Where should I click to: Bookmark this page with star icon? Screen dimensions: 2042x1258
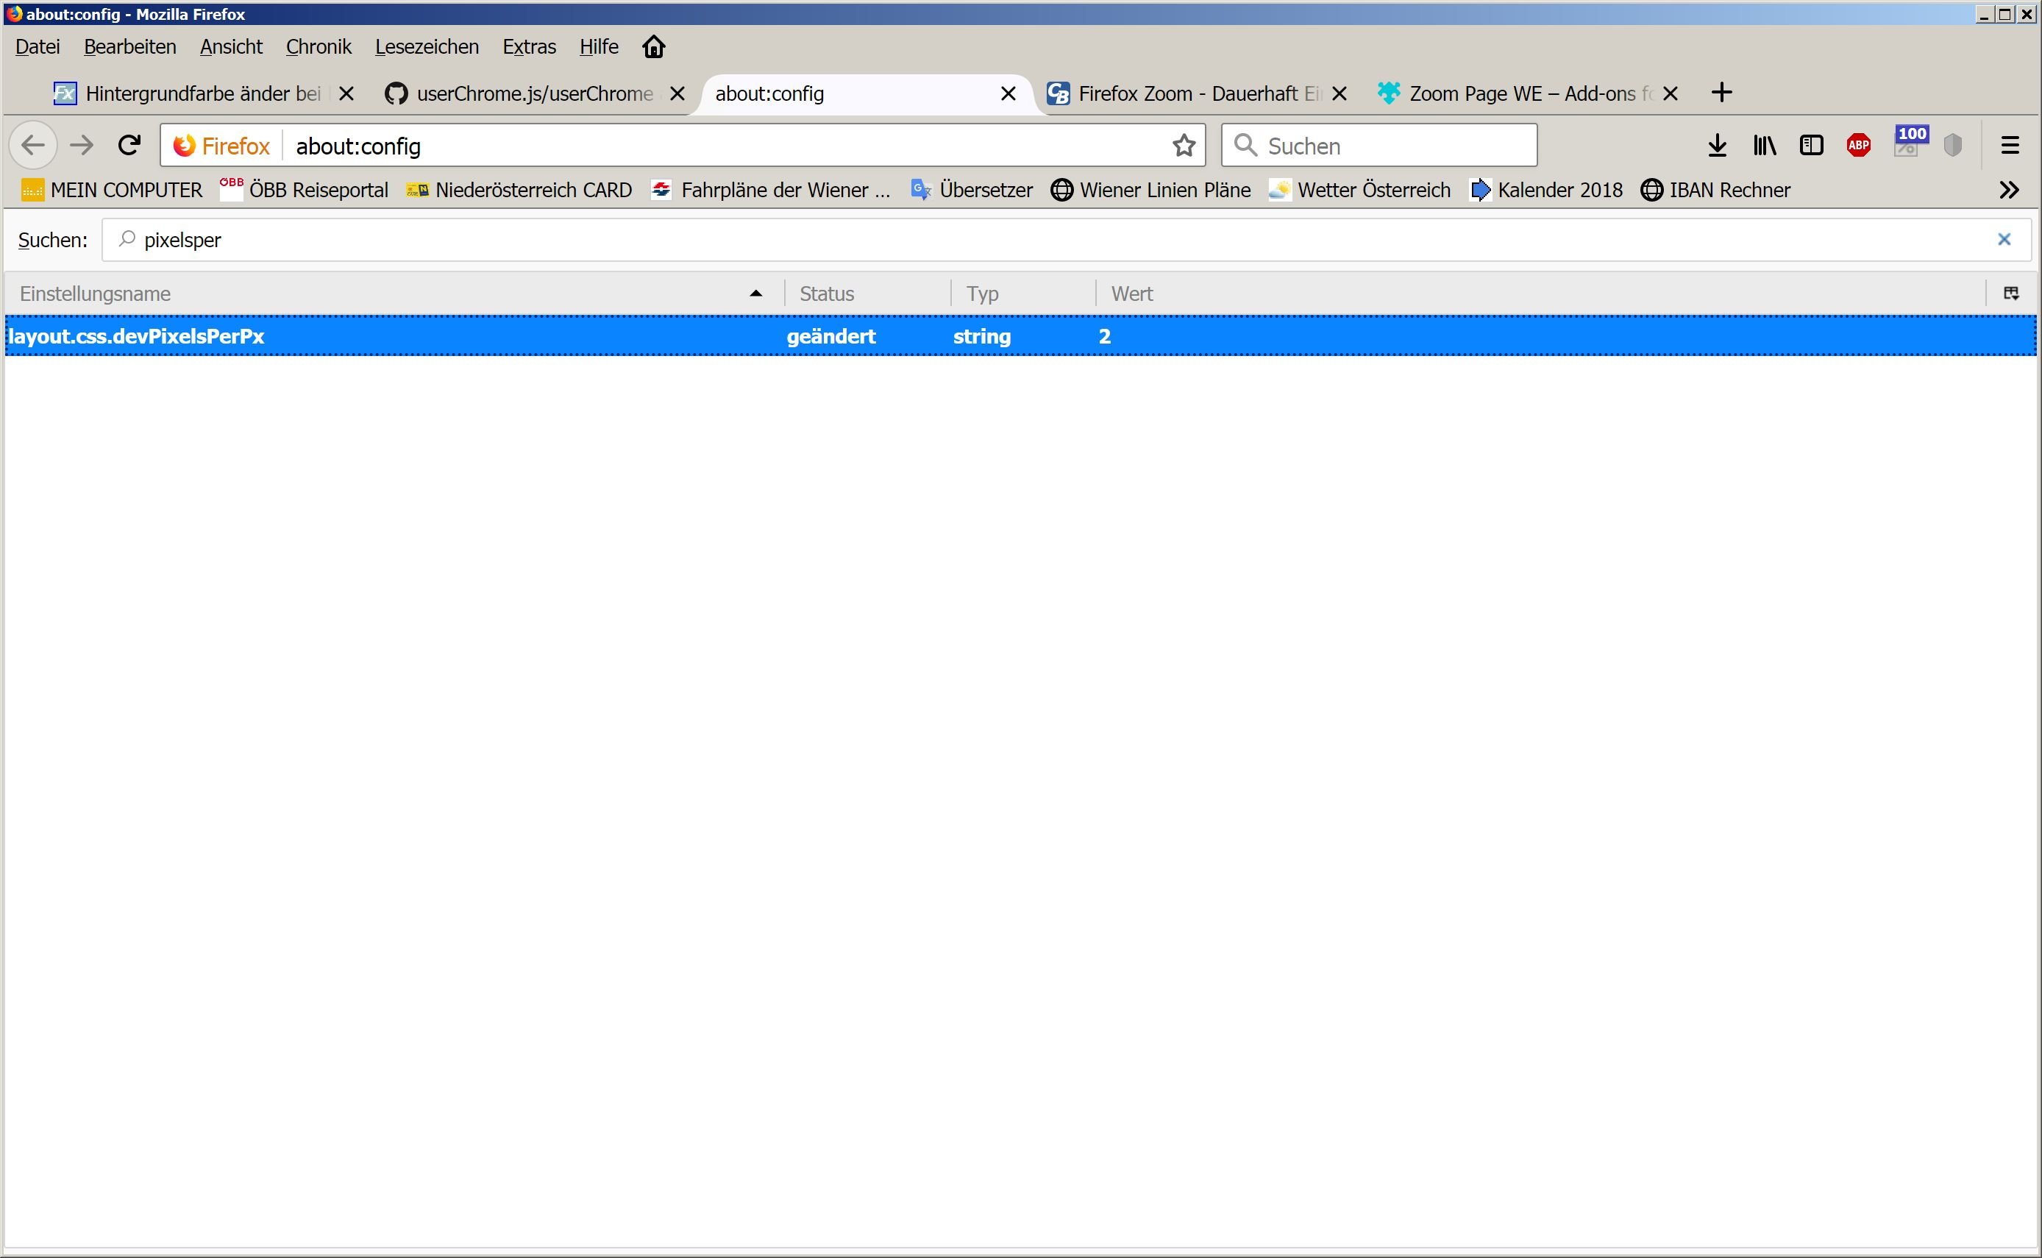(x=1184, y=146)
